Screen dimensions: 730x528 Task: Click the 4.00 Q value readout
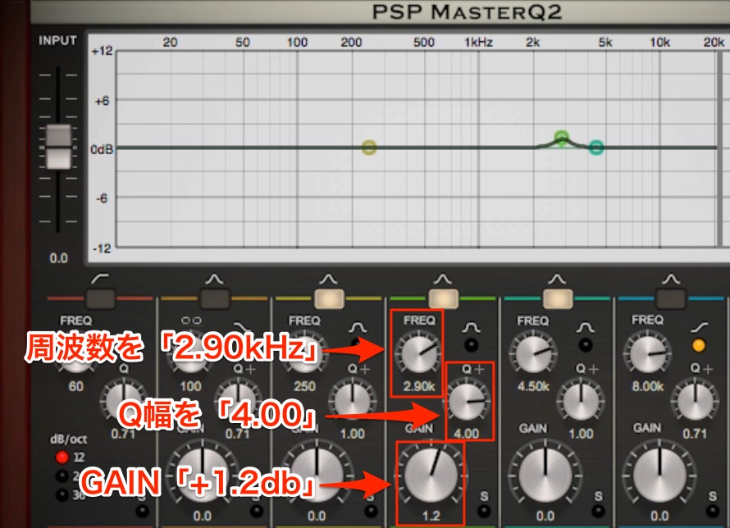466,434
